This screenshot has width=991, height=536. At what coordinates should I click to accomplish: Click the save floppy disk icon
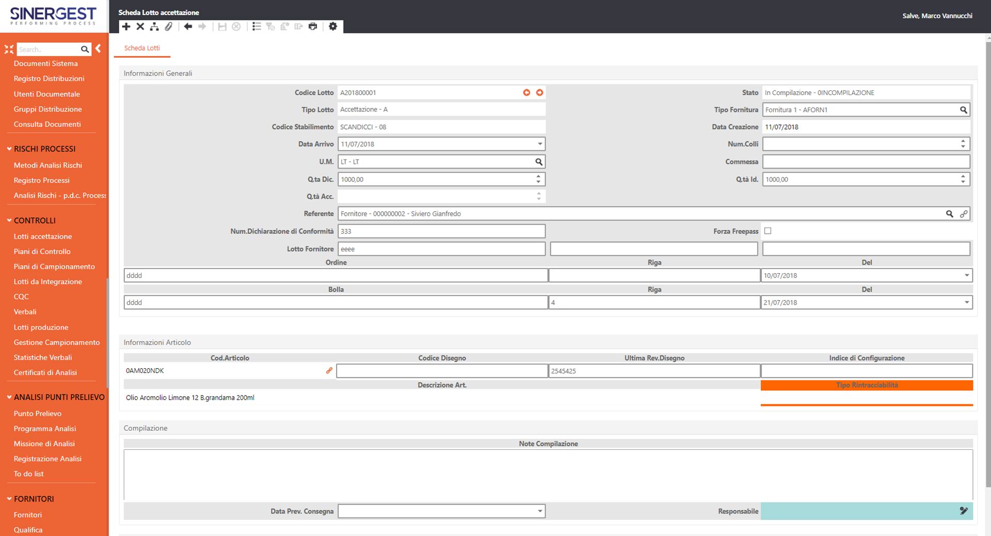pyautogui.click(x=222, y=26)
